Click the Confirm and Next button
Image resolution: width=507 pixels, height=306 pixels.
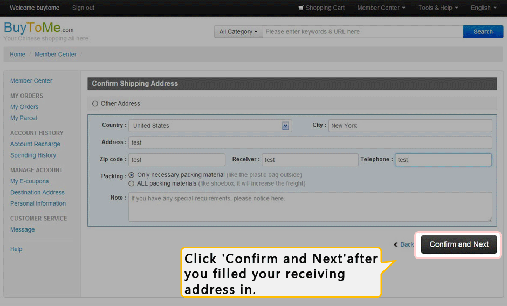pyautogui.click(x=459, y=244)
